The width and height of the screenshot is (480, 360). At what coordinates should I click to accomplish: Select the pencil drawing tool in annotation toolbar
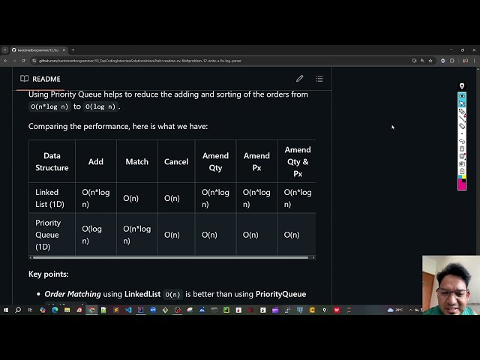point(462,112)
